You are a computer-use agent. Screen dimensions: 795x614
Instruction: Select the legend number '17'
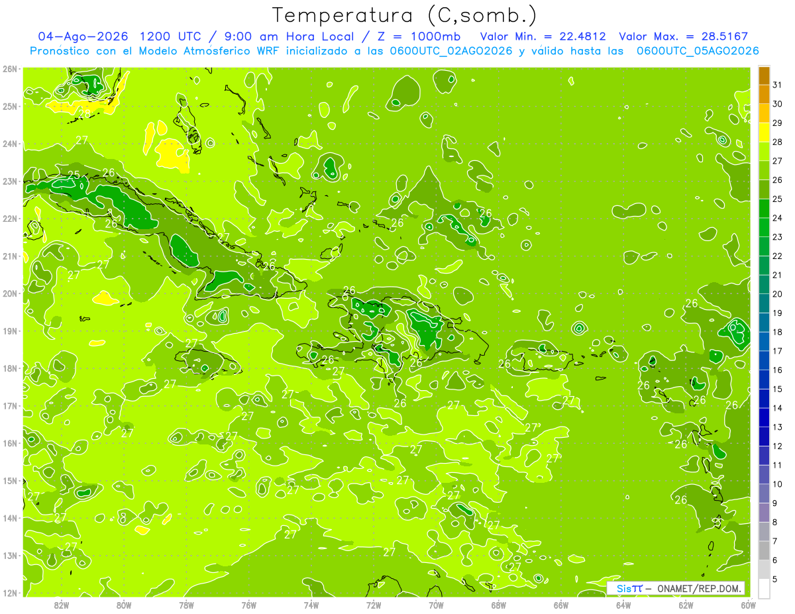[x=777, y=351]
